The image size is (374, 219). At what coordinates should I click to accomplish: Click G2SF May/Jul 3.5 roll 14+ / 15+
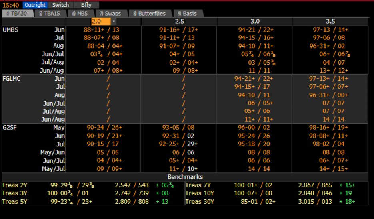(334, 169)
